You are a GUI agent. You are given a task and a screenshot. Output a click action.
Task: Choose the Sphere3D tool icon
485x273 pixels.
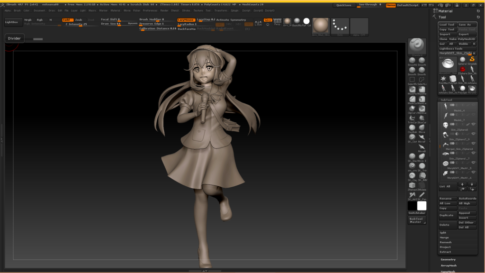pos(462,59)
